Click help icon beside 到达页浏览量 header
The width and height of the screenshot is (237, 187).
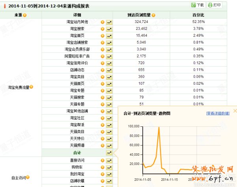tap(154, 15)
